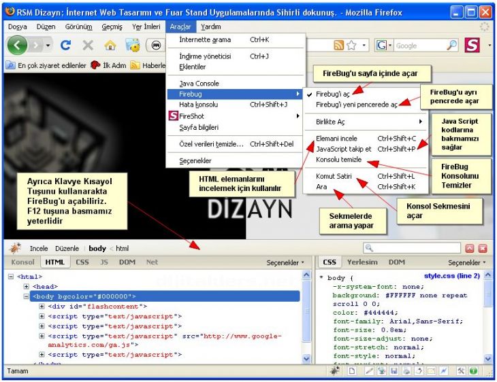Open the Dosya menu
This screenshot has height=382, width=497.
click(x=18, y=27)
